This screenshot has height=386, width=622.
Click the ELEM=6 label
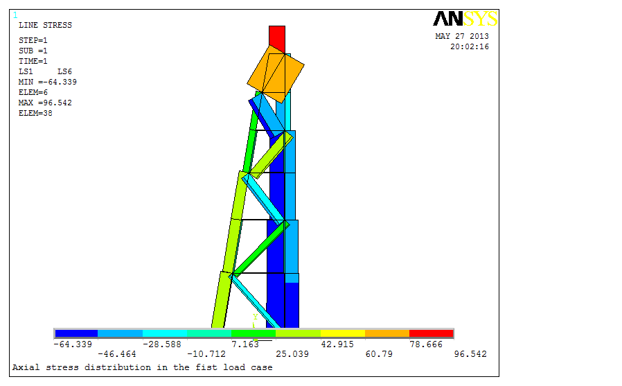33,92
